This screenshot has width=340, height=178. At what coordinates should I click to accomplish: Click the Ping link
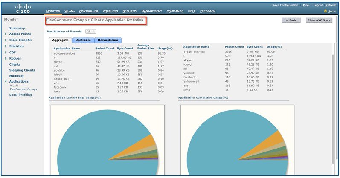pyautogui.click(x=306, y=5)
